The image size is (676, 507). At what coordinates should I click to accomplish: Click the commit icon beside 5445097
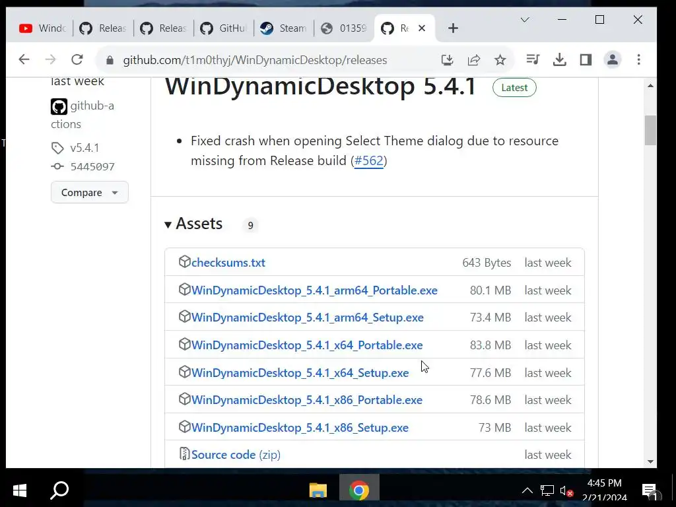tap(57, 166)
